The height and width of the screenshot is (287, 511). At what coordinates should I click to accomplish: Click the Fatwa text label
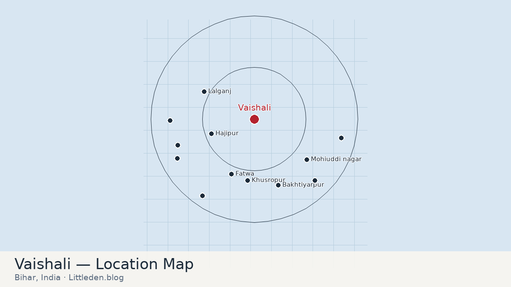(x=245, y=173)
